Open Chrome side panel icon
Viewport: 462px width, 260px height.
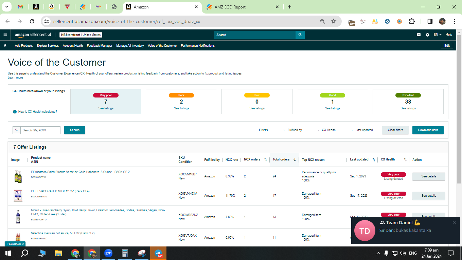pos(430,21)
